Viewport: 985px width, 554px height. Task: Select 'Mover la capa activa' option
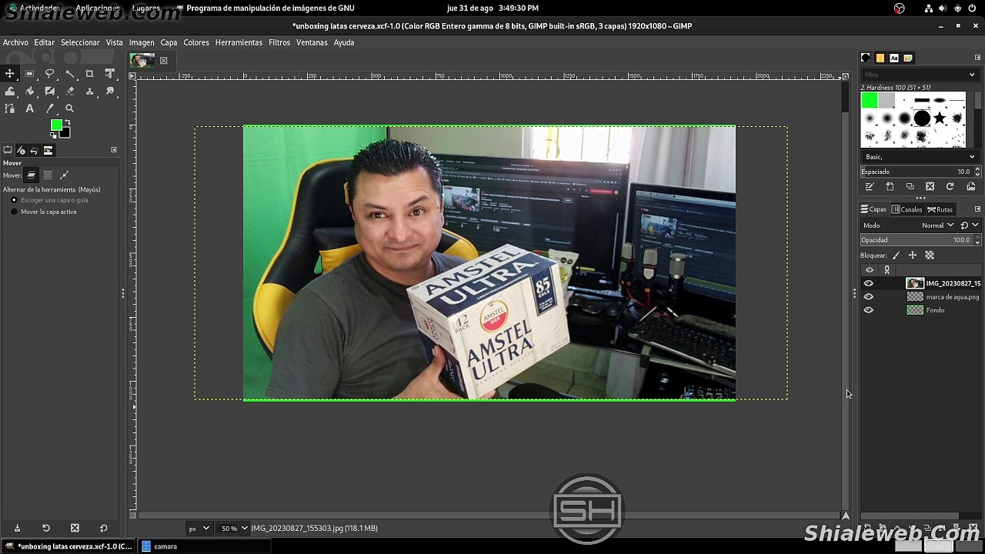click(44, 212)
